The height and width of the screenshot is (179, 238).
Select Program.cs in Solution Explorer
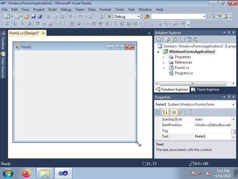[184, 73]
